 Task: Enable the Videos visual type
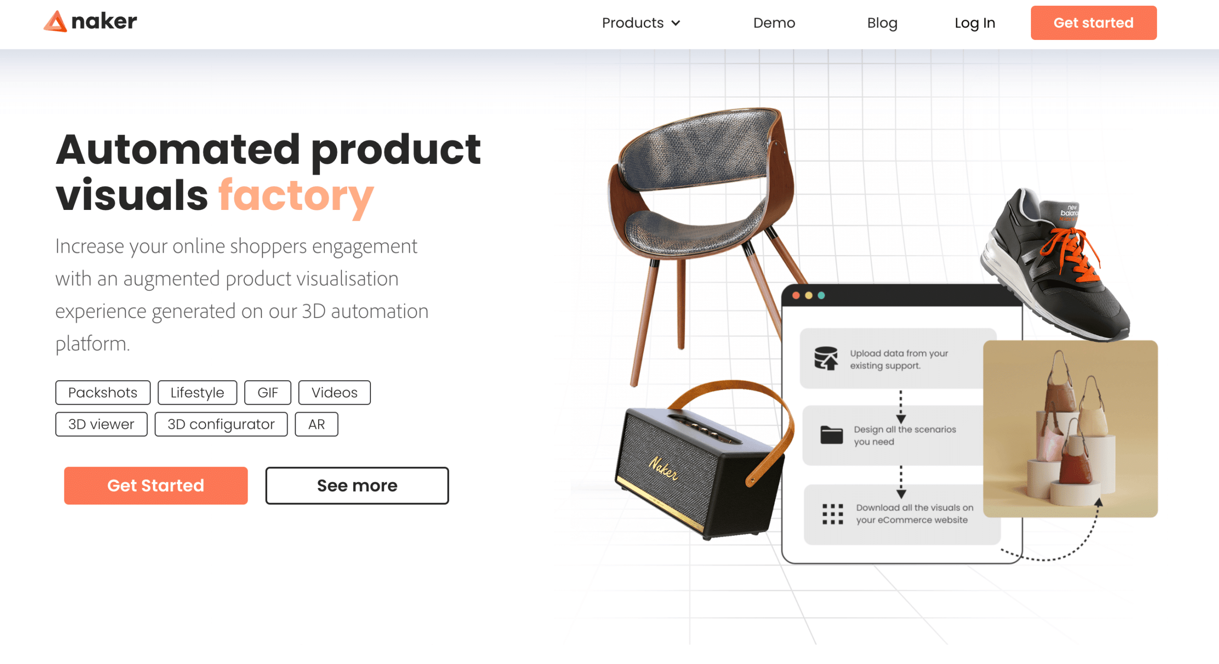(334, 393)
